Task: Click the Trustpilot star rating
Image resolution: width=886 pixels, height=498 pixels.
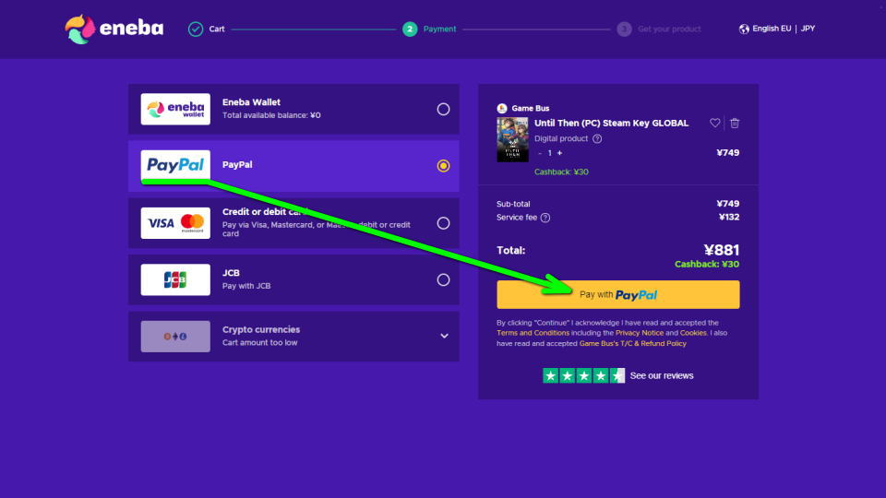Action: pos(583,375)
